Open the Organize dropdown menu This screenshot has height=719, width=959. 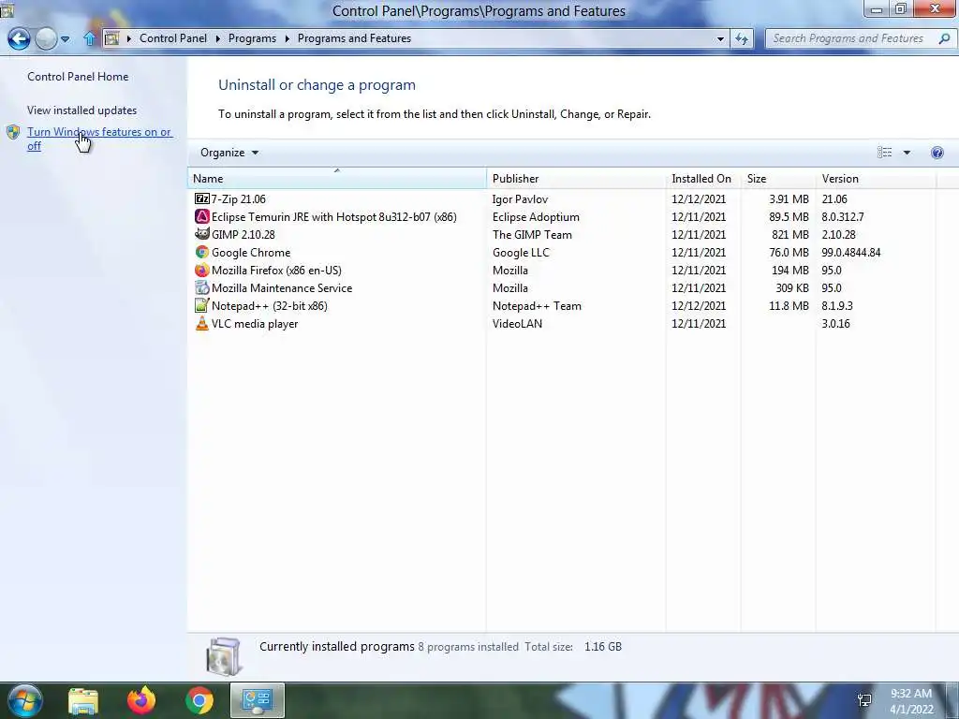(229, 153)
